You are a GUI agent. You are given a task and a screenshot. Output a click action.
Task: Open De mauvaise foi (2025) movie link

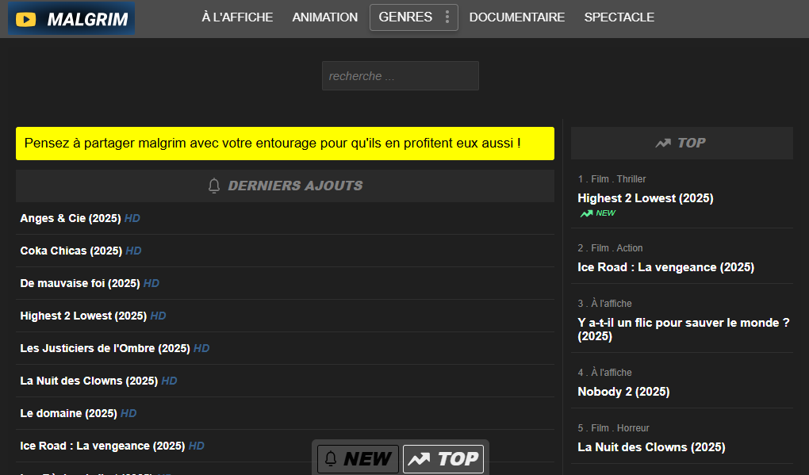[79, 283]
